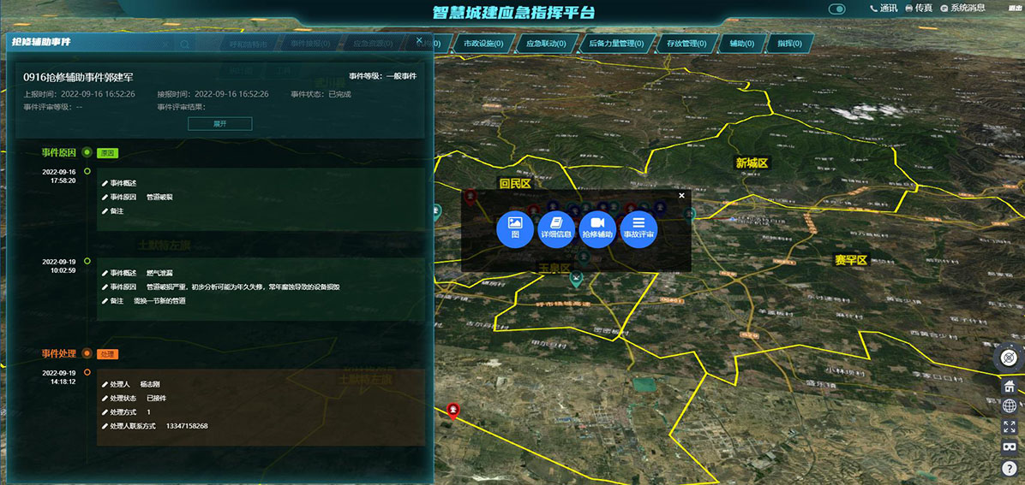Open the 辅助(0) tab
Viewport: 1025px width, 485px height.
coord(741,44)
